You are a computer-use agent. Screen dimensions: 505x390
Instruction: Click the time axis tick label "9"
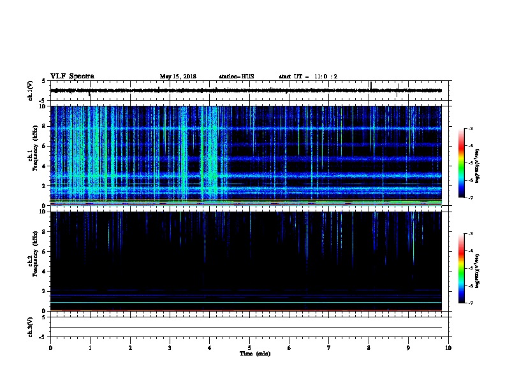[408, 347]
